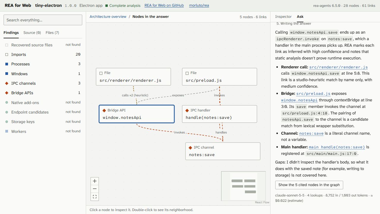This screenshot has width=380, height=214.
Task: Click file icon on renderer.js node
Action: [x=101, y=73]
